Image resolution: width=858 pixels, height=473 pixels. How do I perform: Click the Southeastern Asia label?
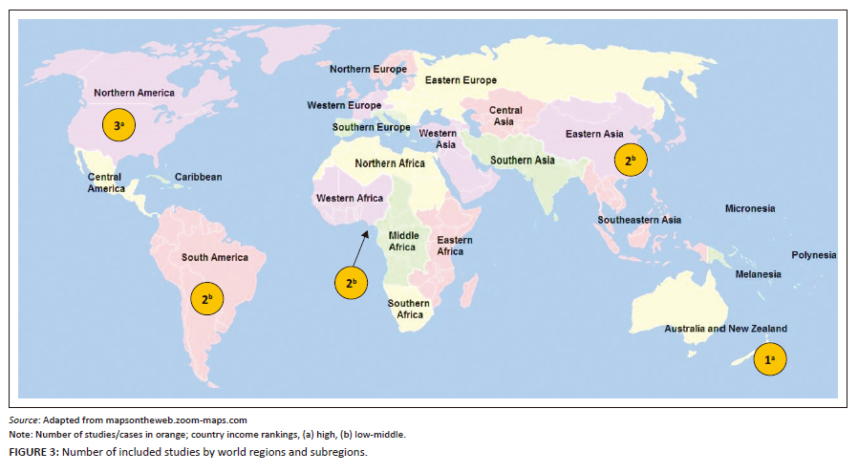pyautogui.click(x=639, y=220)
